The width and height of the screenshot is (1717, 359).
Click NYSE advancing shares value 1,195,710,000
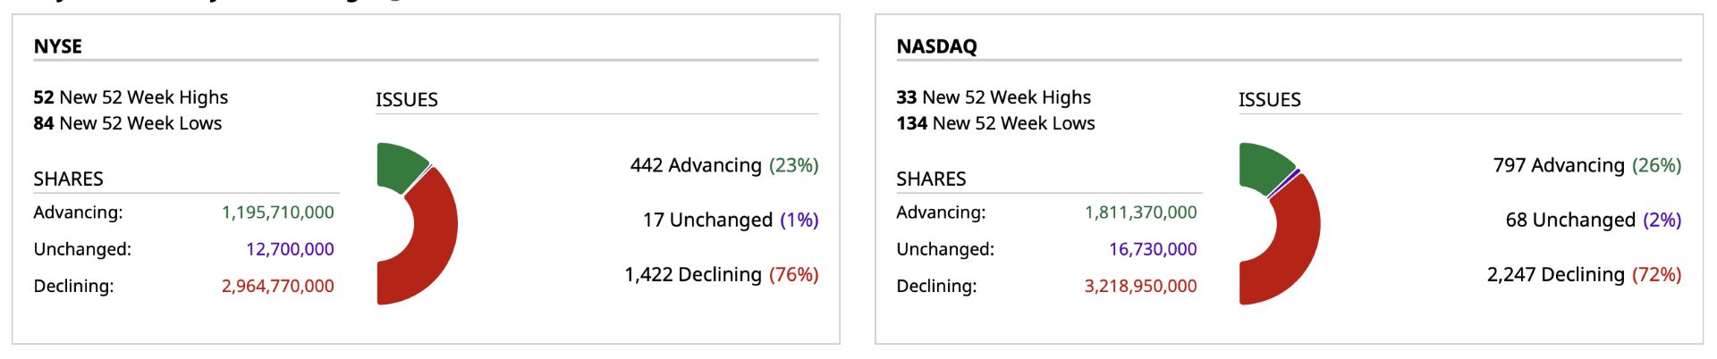[x=277, y=213]
